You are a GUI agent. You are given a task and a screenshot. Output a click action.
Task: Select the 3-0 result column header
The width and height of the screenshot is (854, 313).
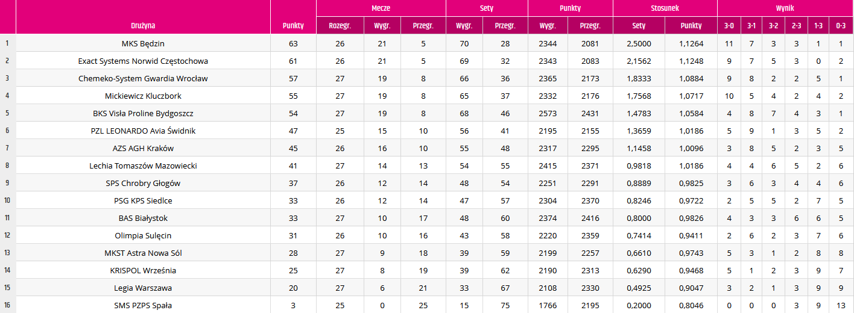point(729,26)
